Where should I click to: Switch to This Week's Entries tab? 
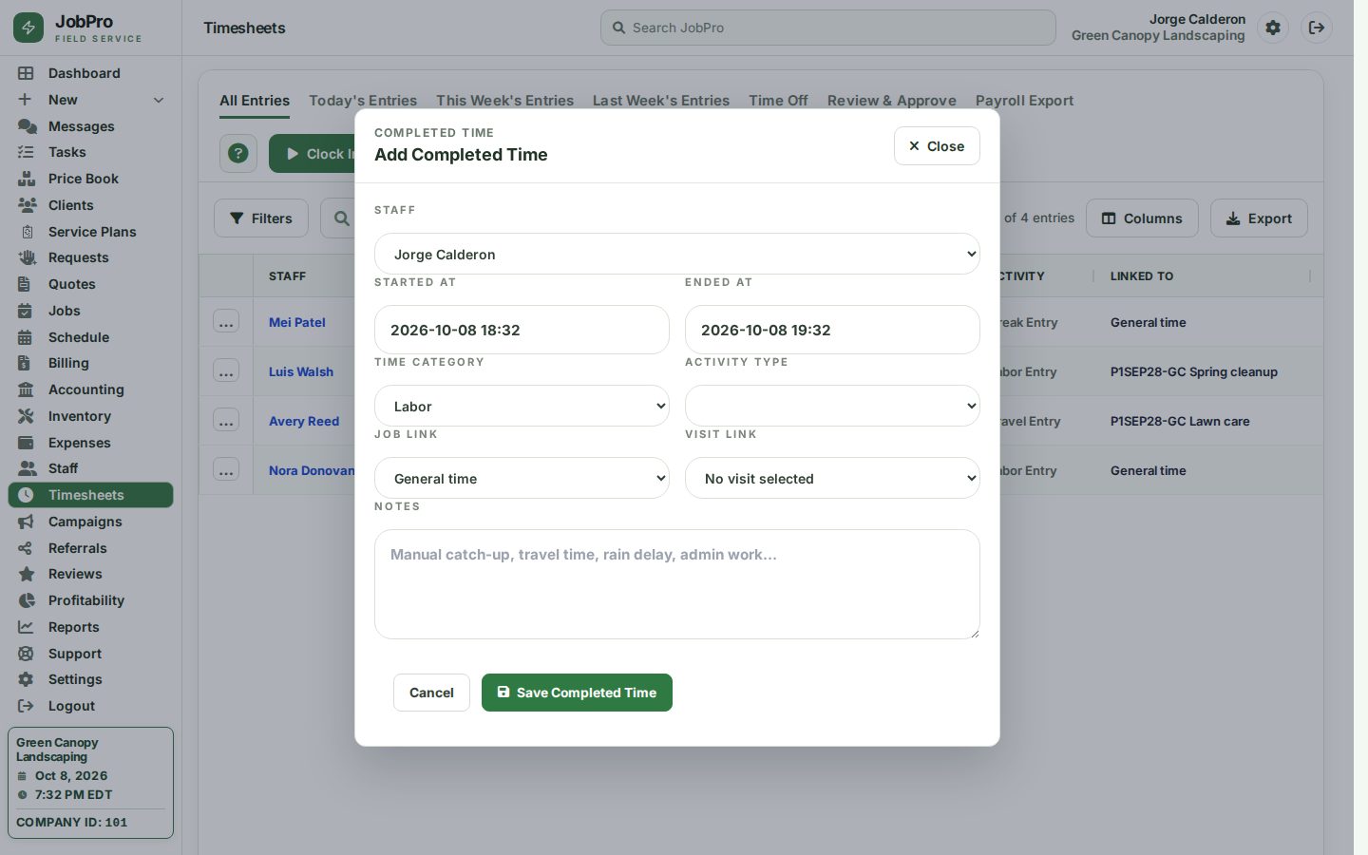(x=504, y=101)
